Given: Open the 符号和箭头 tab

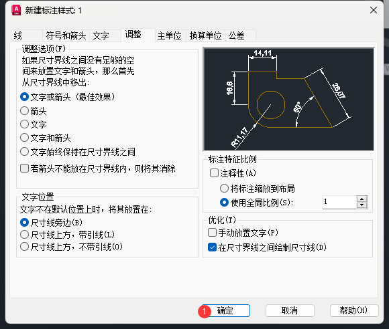Looking at the screenshot, I should 66,35.
